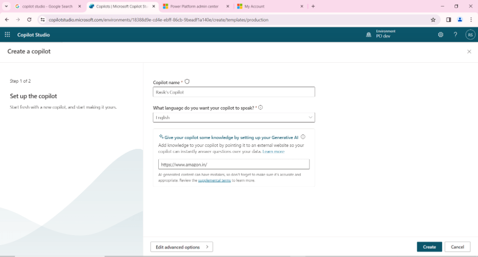The image size is (478, 257).
Task: Click the website URL input field
Action: 234,165
